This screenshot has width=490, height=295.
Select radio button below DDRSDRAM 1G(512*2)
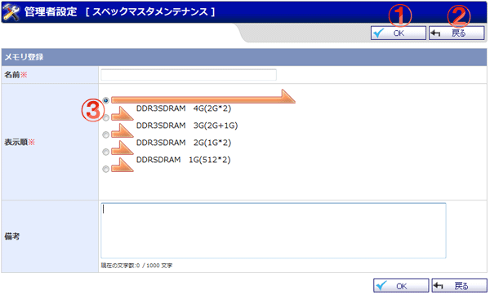tap(106, 169)
